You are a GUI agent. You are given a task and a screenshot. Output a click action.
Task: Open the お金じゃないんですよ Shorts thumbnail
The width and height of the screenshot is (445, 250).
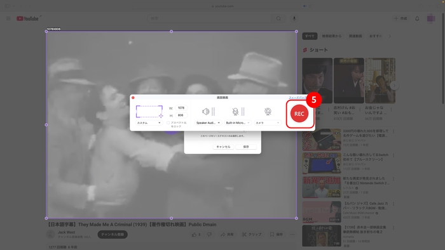click(380, 81)
